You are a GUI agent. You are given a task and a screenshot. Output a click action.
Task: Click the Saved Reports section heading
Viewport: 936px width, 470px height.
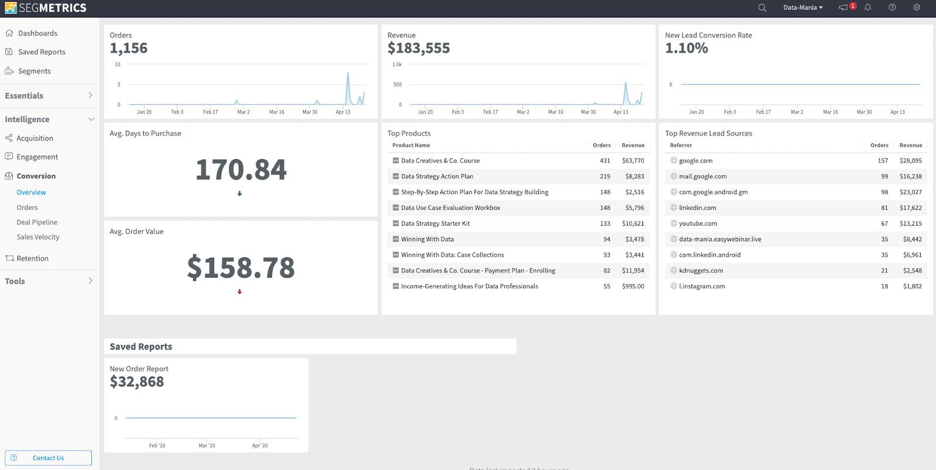[x=141, y=347]
